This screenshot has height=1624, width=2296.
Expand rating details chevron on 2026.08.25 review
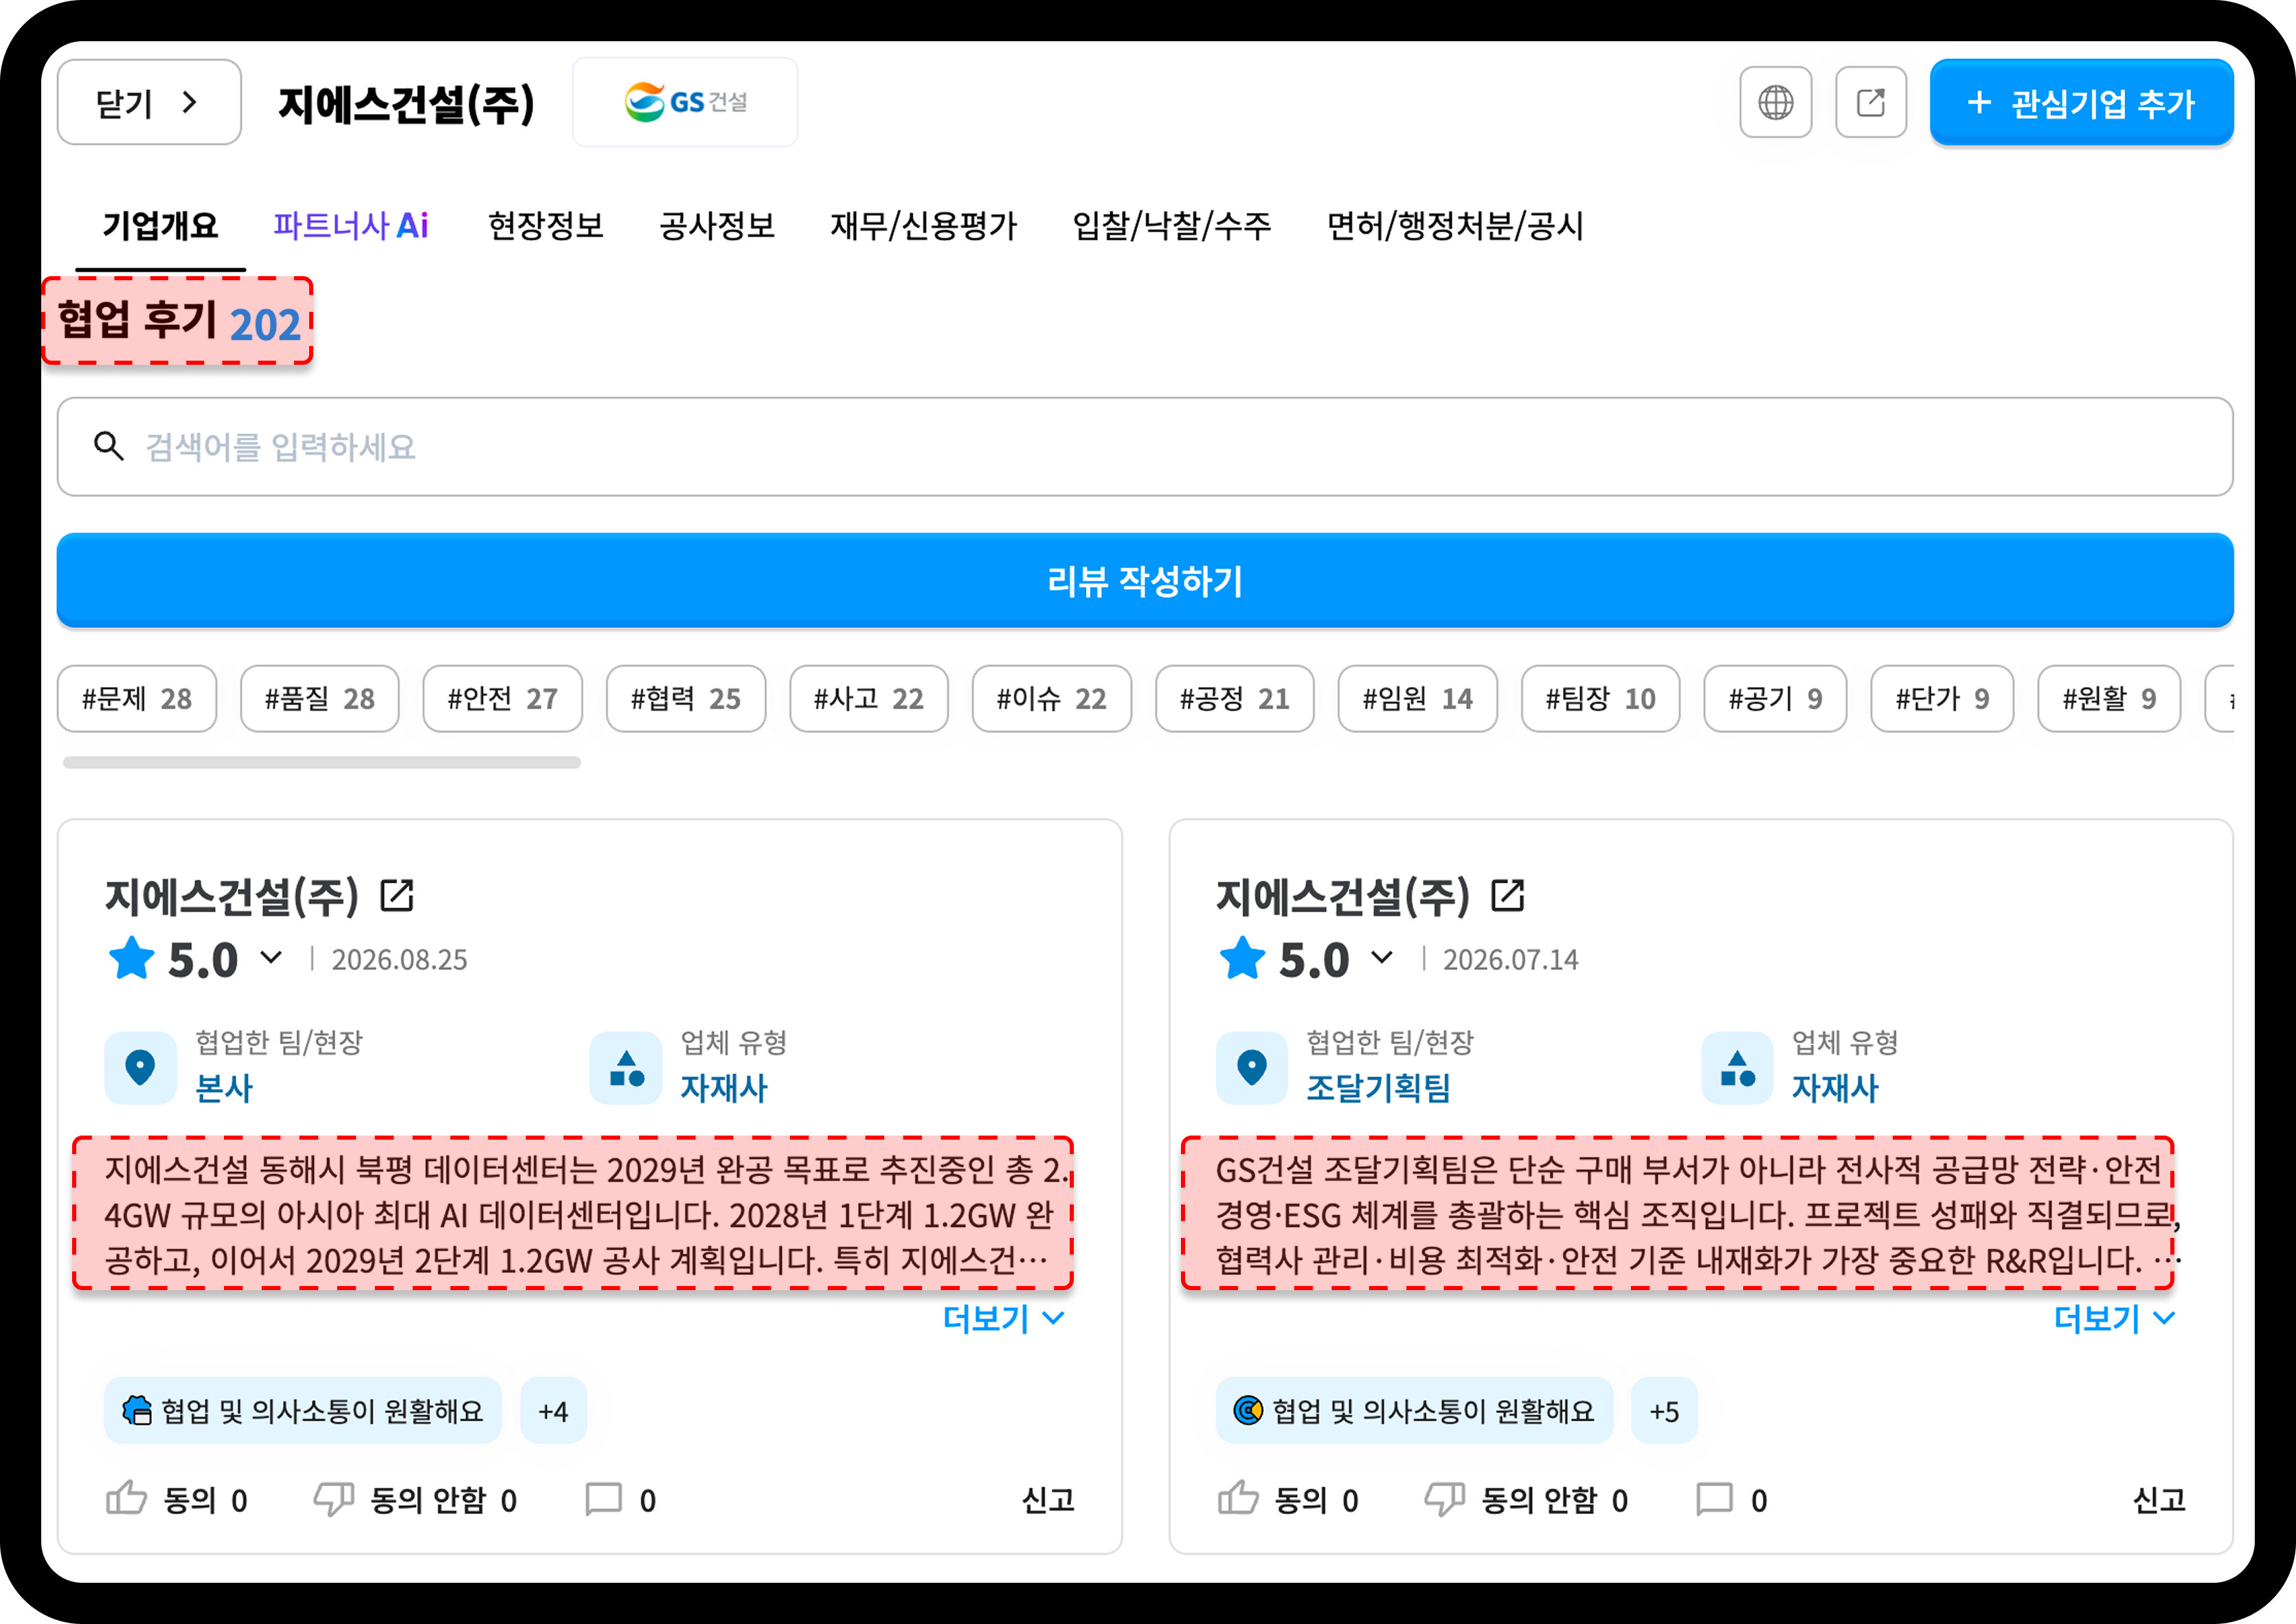coord(271,958)
